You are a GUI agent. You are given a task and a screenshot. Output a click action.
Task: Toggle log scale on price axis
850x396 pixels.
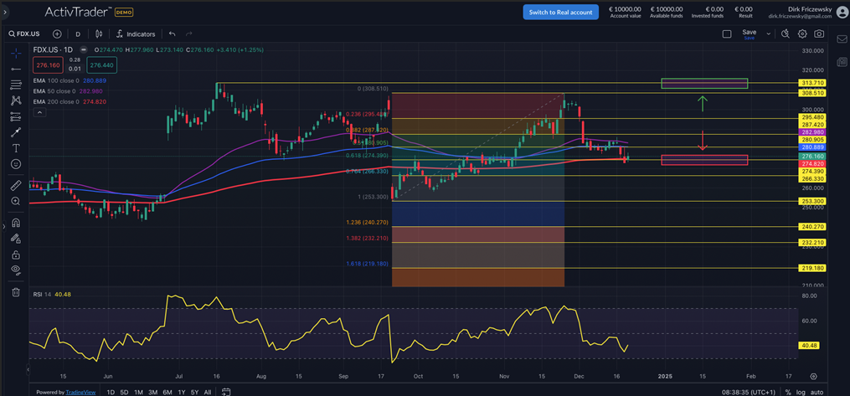pos(802,392)
